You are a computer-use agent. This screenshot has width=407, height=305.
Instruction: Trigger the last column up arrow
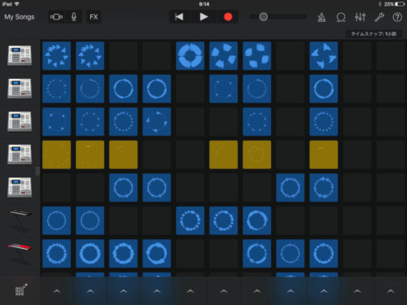pos(390,291)
